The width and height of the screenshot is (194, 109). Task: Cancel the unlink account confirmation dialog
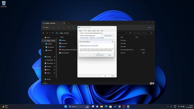109,55
